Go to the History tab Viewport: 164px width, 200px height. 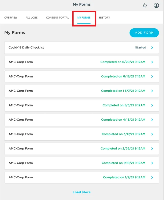tap(104, 18)
